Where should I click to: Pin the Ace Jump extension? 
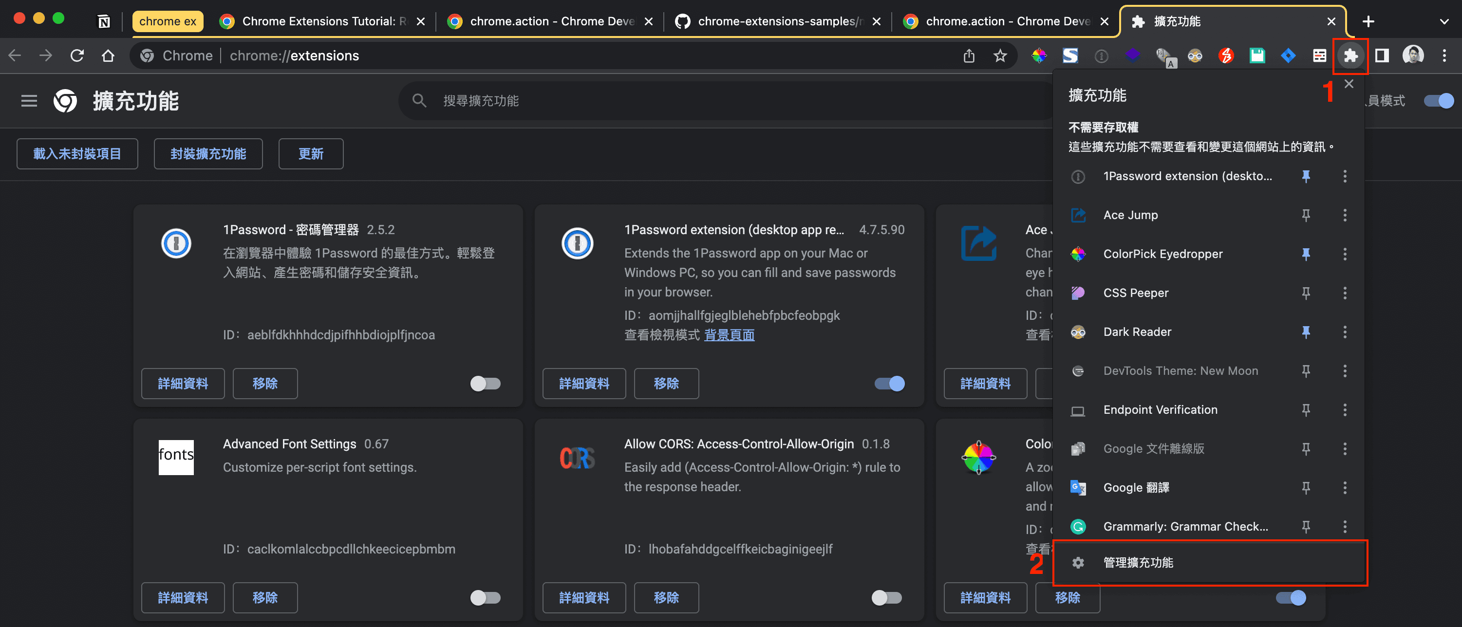1305,215
